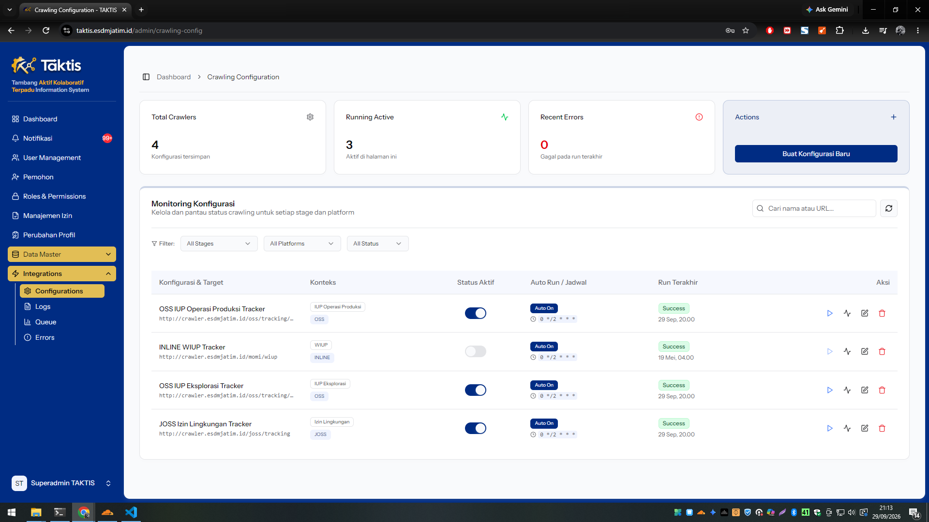Click the plus icon in Actions card
The image size is (929, 522).
894,117
